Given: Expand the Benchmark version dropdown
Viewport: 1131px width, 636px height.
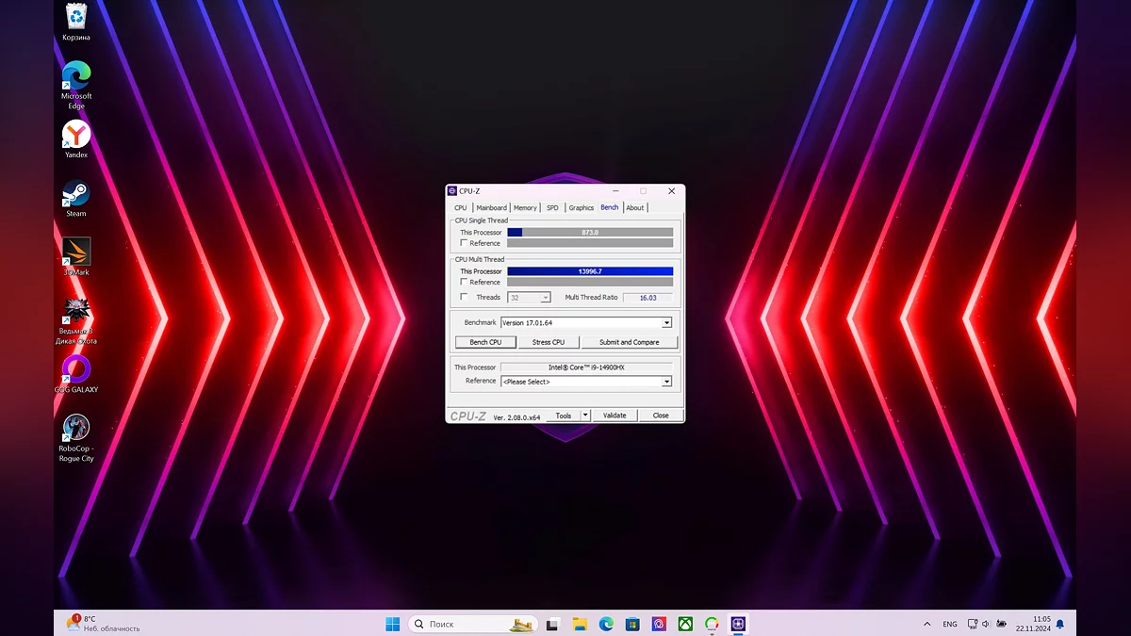Looking at the screenshot, I should [x=666, y=322].
